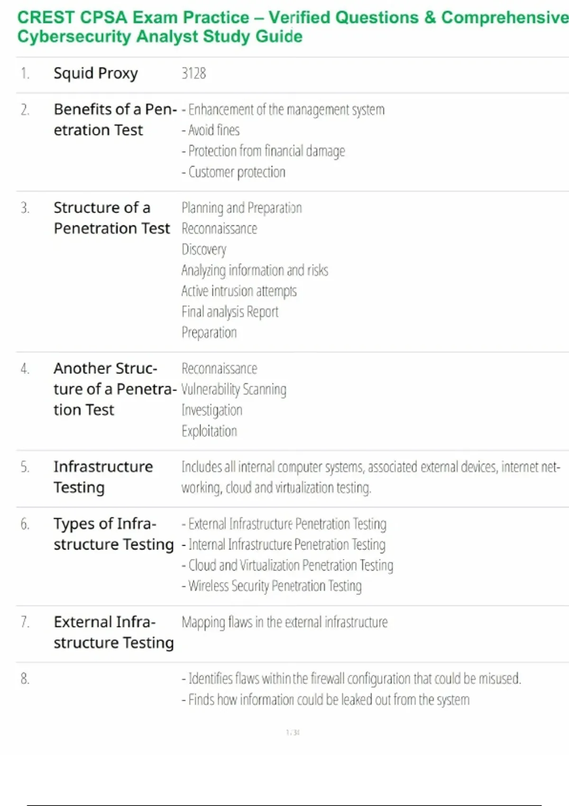Click the green CREST CPSA study guide title

[293, 27]
